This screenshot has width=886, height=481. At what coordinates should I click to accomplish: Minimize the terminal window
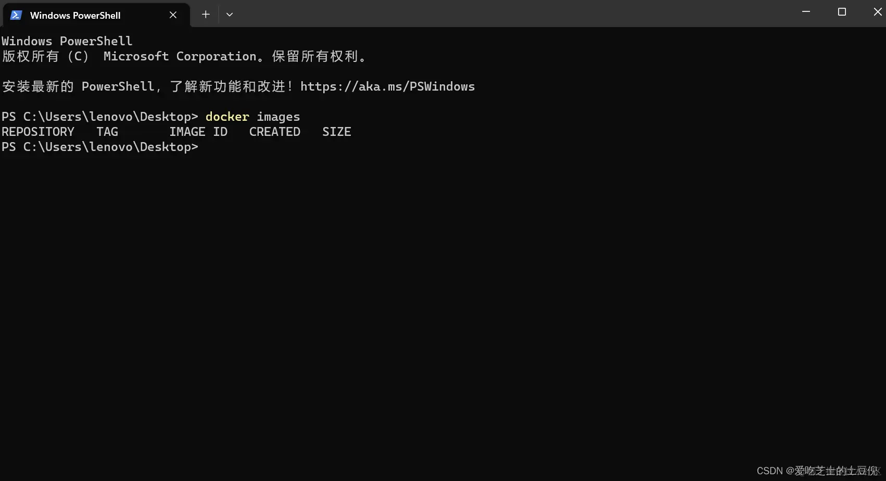point(806,12)
